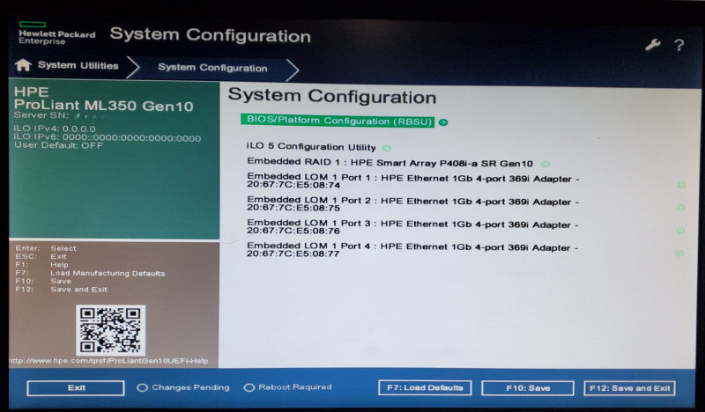
Task: Select Embedded LOM 1 Port 2 adapter
Action: [x=412, y=203]
